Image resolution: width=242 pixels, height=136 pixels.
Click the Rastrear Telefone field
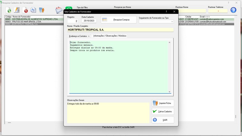(x=218, y=11)
